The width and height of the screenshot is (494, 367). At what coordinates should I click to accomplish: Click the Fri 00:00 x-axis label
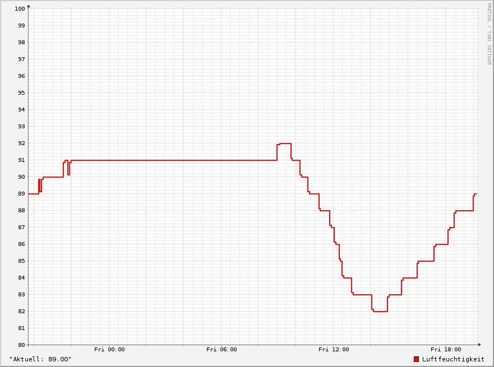click(x=109, y=350)
